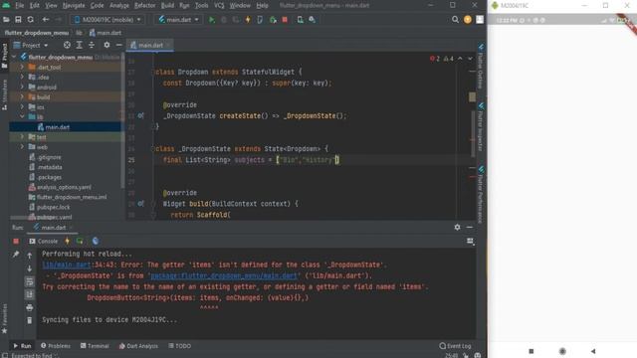637x358 pixels.
Task: Expand the .dart_tool folder
Action: tap(22, 67)
